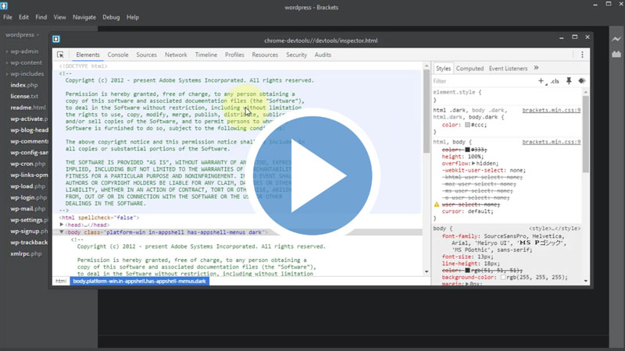The width and height of the screenshot is (625, 351).
Task: Switch to the Computed tab
Action: click(x=470, y=69)
